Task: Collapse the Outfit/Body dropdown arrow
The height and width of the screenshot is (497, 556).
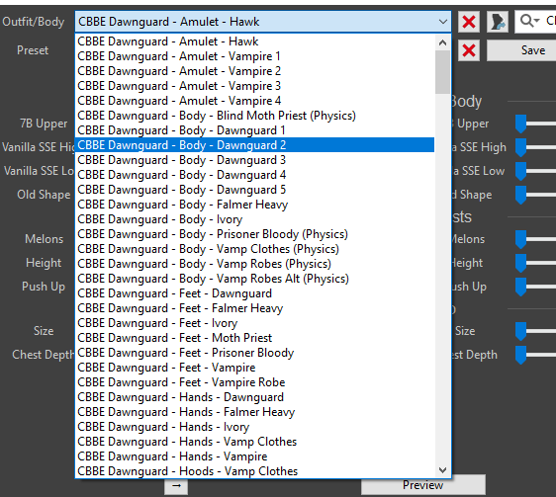Action: (x=443, y=22)
